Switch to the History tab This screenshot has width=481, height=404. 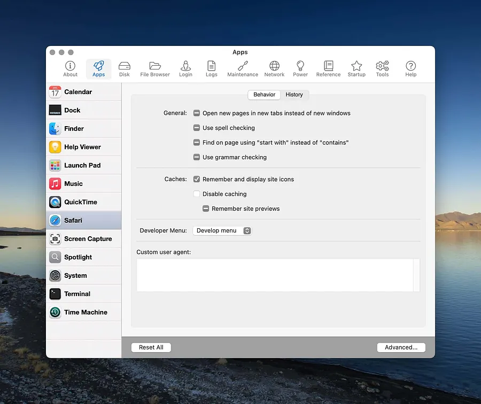pyautogui.click(x=294, y=95)
